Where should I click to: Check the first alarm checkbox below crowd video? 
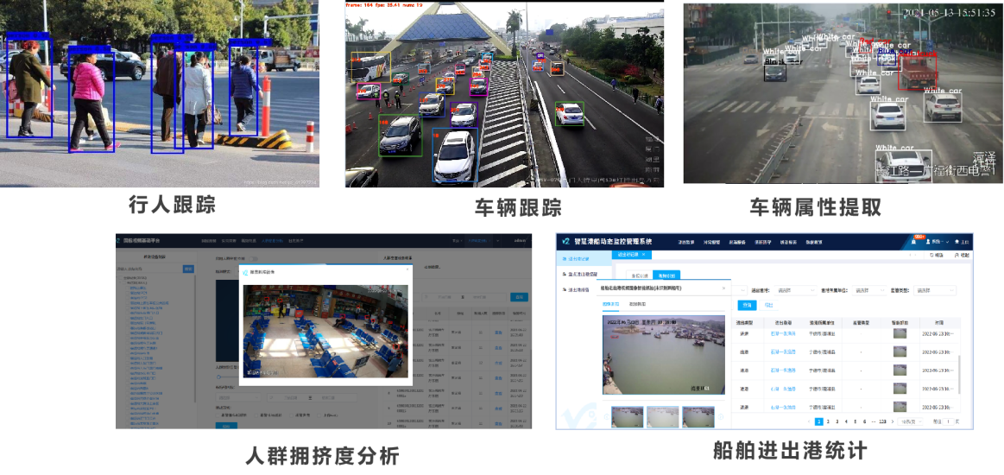click(217, 415)
